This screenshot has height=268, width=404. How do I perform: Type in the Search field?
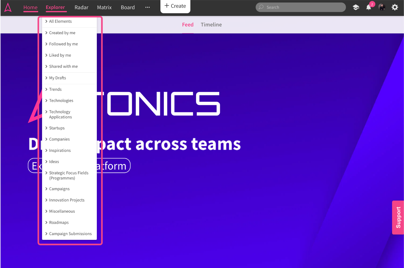click(304, 7)
